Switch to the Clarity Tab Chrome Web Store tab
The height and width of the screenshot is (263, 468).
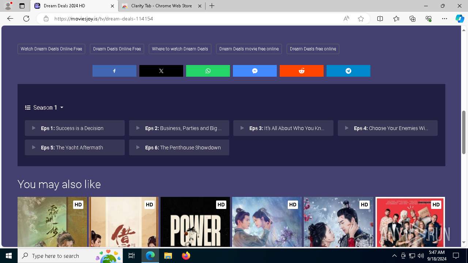click(161, 6)
